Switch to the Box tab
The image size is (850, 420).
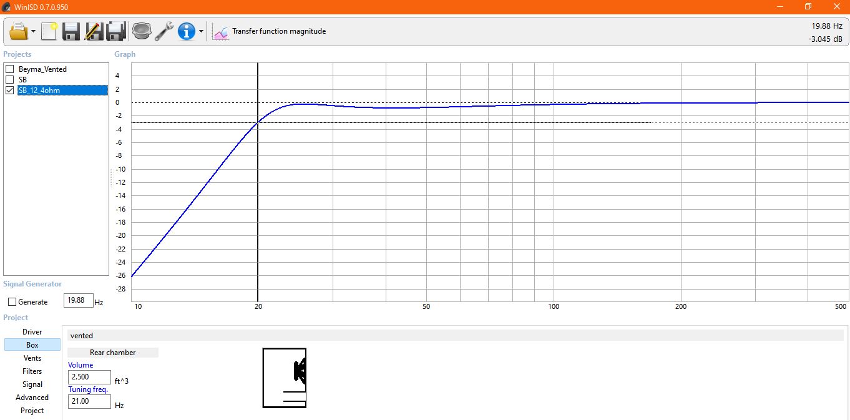click(x=32, y=345)
